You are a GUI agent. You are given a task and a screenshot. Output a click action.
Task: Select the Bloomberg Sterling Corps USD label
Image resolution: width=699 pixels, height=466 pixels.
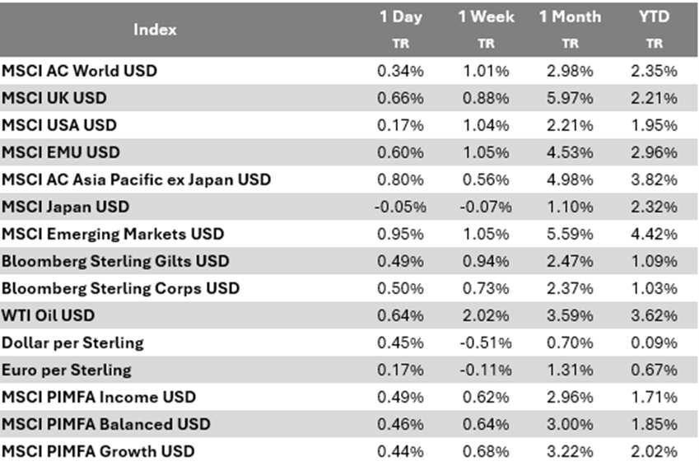tap(121, 288)
